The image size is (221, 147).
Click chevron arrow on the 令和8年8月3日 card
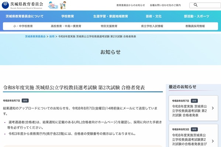(x=213, y=141)
